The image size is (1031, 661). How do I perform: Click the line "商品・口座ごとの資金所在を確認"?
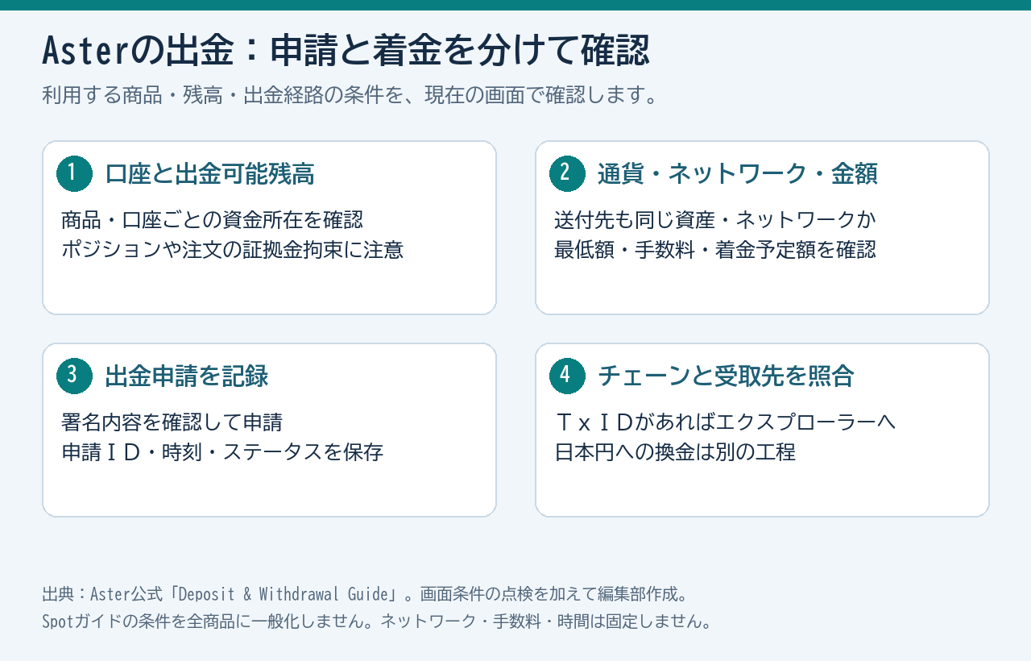pos(213,219)
